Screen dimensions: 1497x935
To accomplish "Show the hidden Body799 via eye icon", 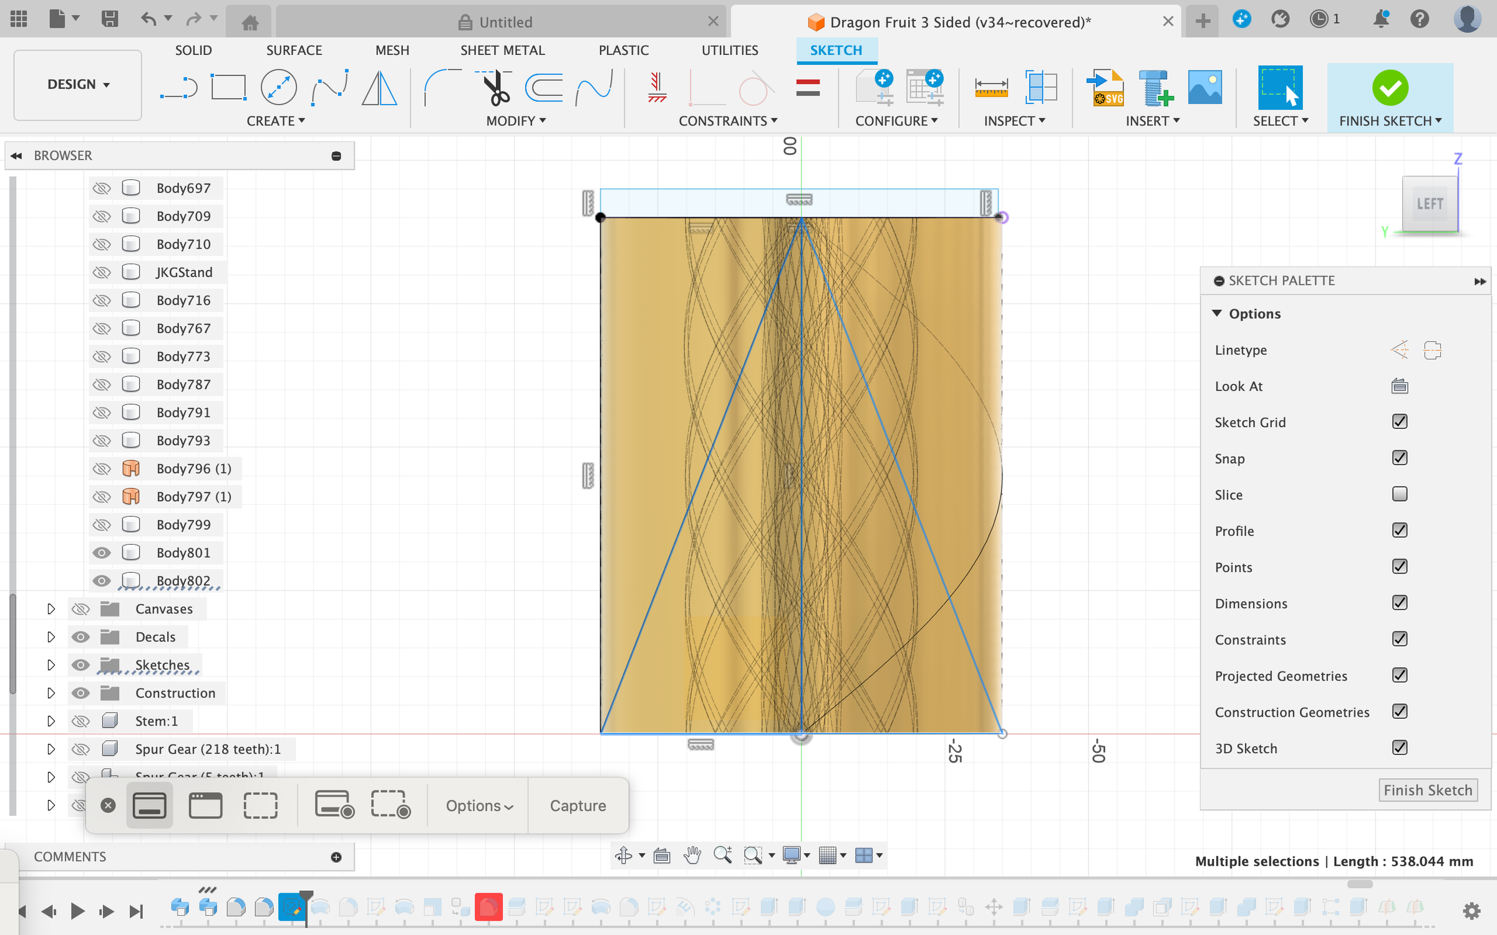I will click(x=102, y=525).
